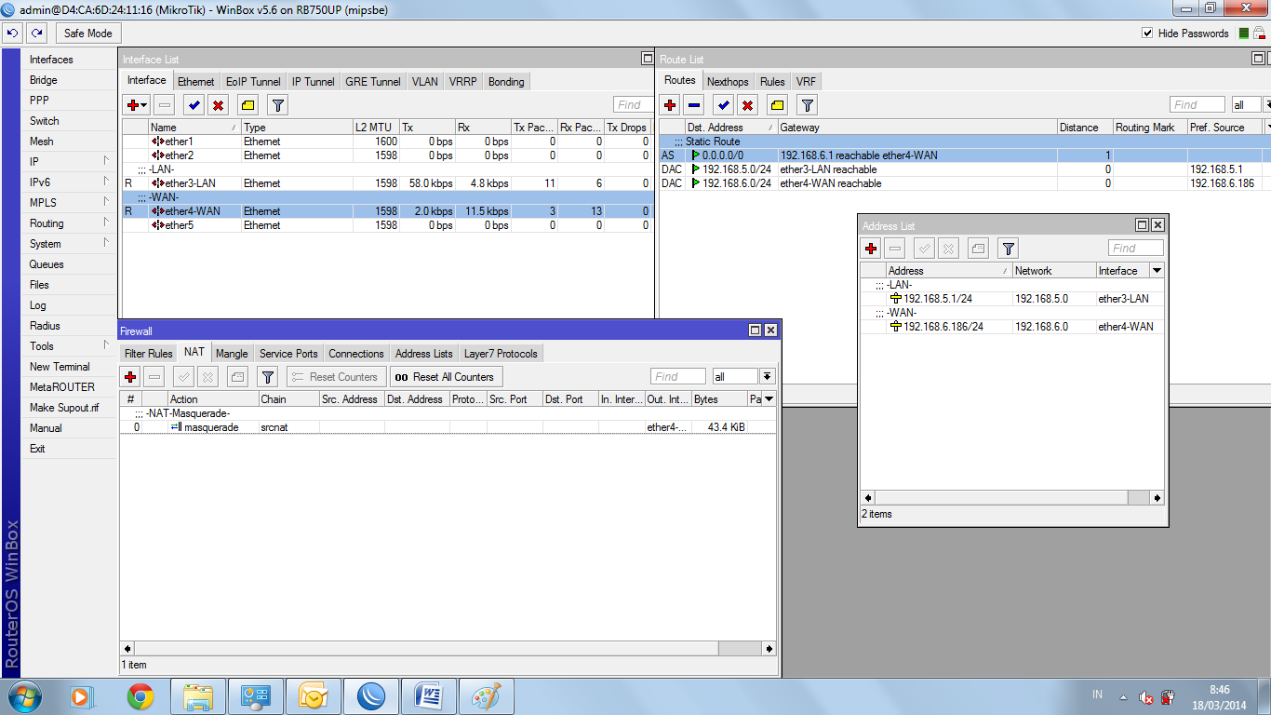Open the 'all' filter dropdown in Route List

(x=1245, y=104)
